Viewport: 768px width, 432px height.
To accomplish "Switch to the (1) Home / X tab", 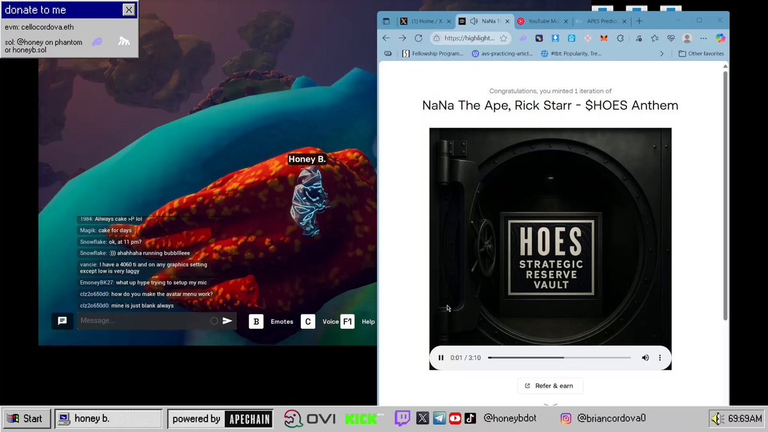I will 425,21.
